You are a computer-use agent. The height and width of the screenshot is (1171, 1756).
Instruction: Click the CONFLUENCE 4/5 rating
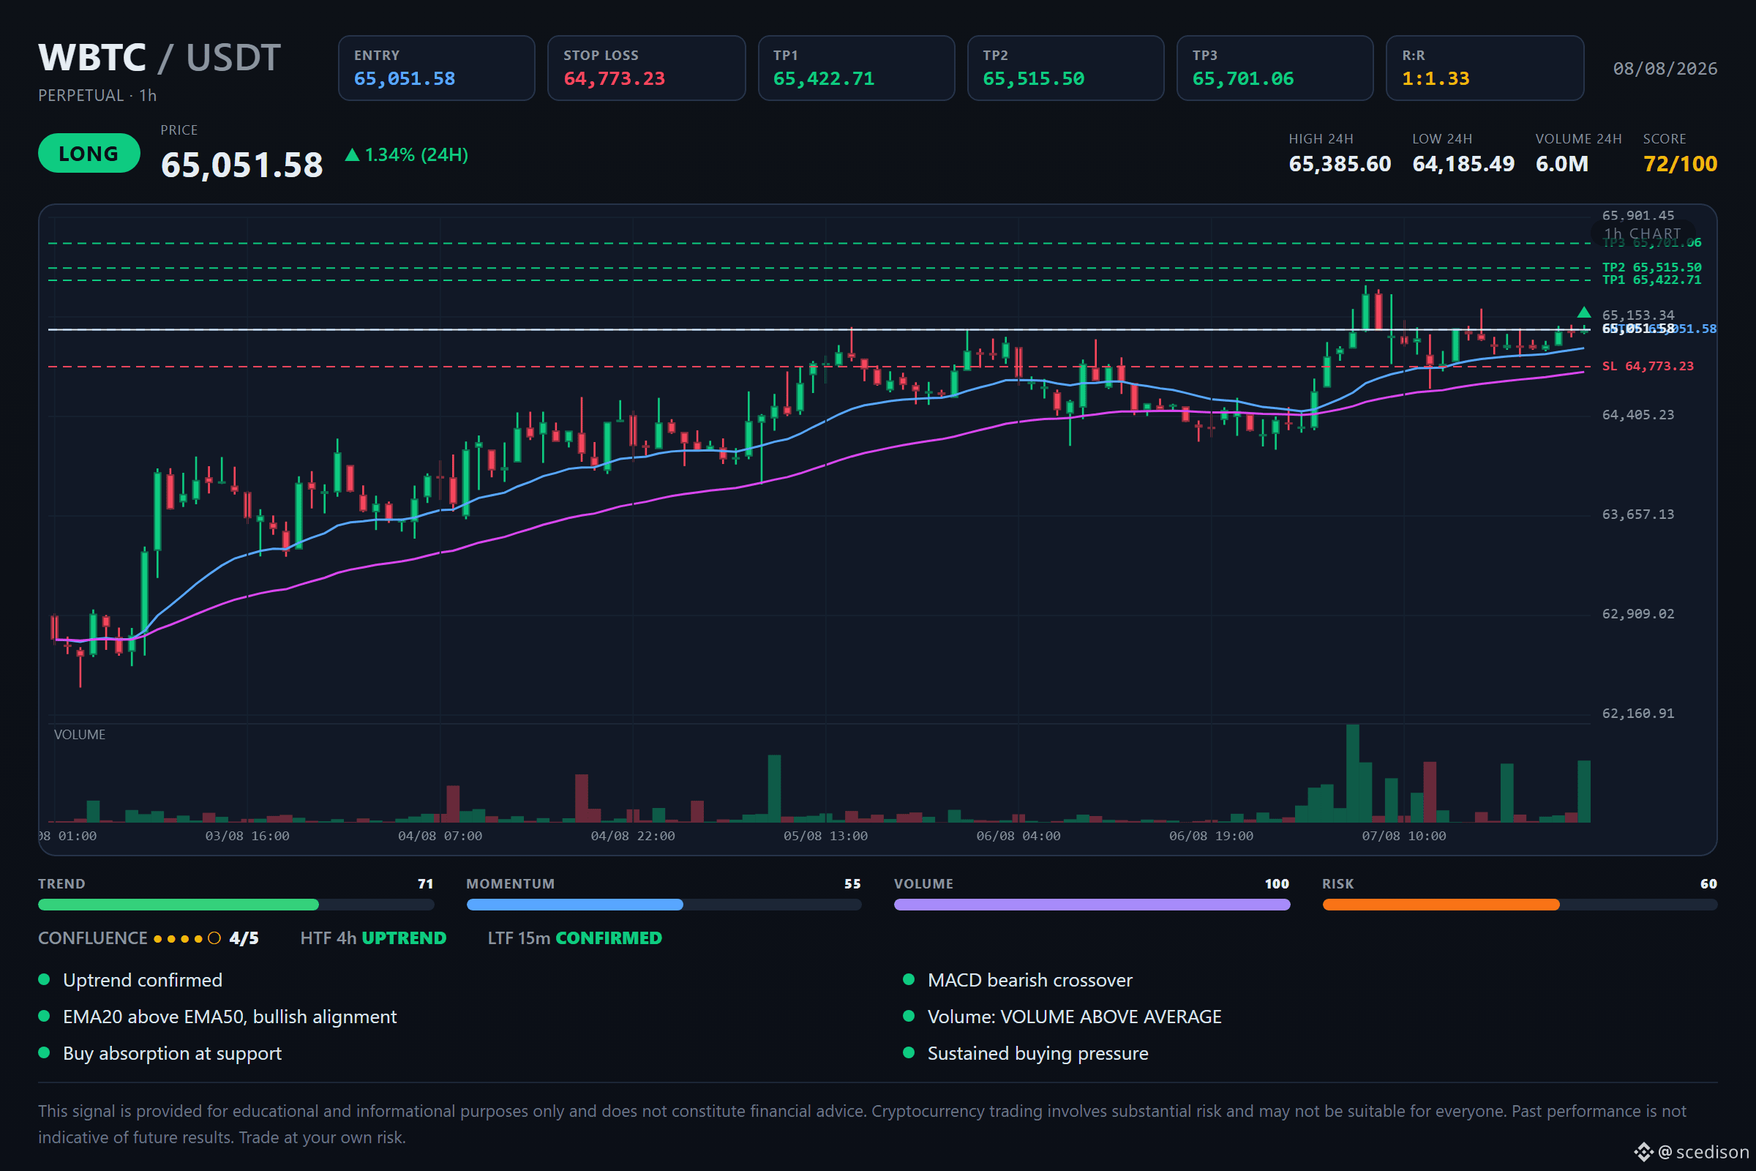tap(149, 938)
